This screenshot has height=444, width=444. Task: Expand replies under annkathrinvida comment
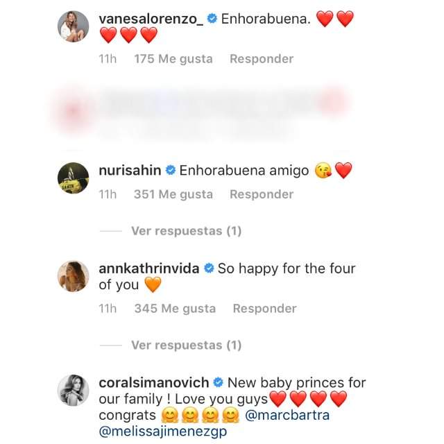click(x=187, y=345)
